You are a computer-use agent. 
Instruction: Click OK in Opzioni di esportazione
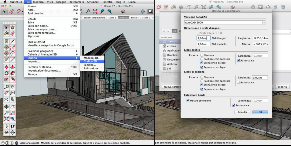pos(260,112)
